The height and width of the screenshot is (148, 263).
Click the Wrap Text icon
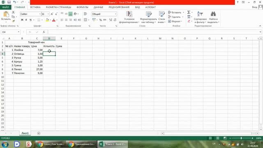[85, 14]
